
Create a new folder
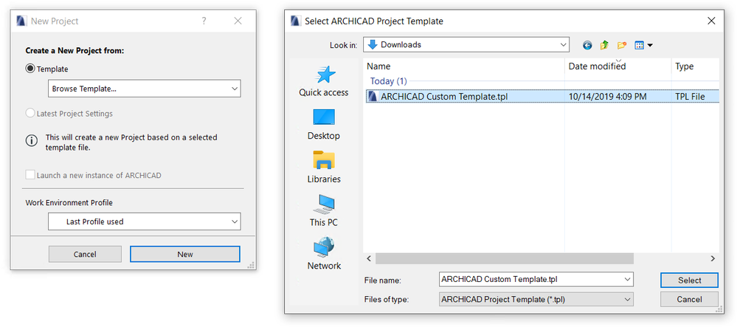[622, 45]
